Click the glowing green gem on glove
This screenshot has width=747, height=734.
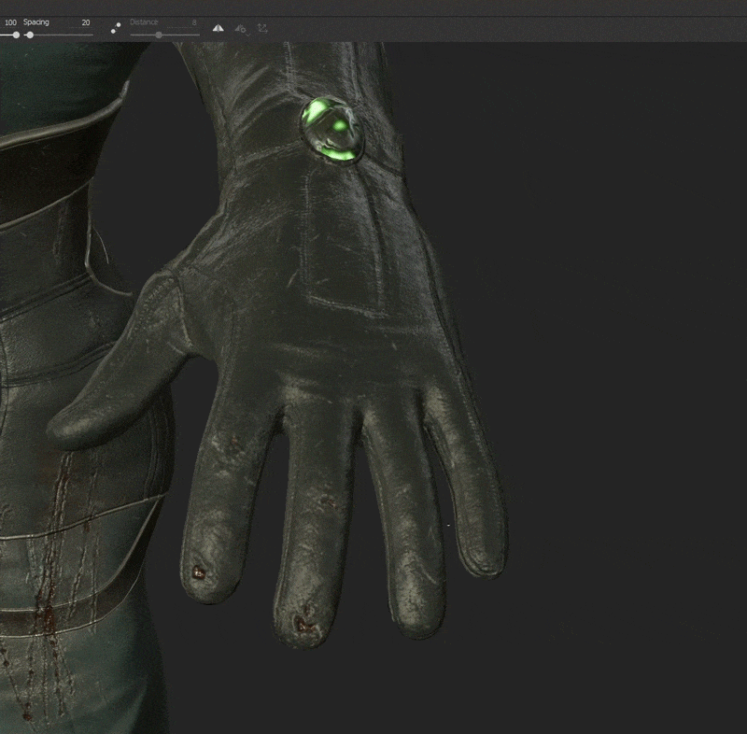pyautogui.click(x=331, y=130)
